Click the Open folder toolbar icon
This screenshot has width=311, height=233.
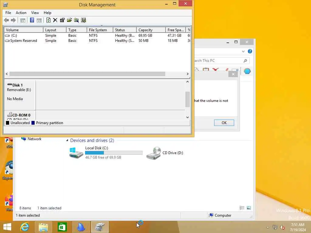pyautogui.click(x=69, y=20)
